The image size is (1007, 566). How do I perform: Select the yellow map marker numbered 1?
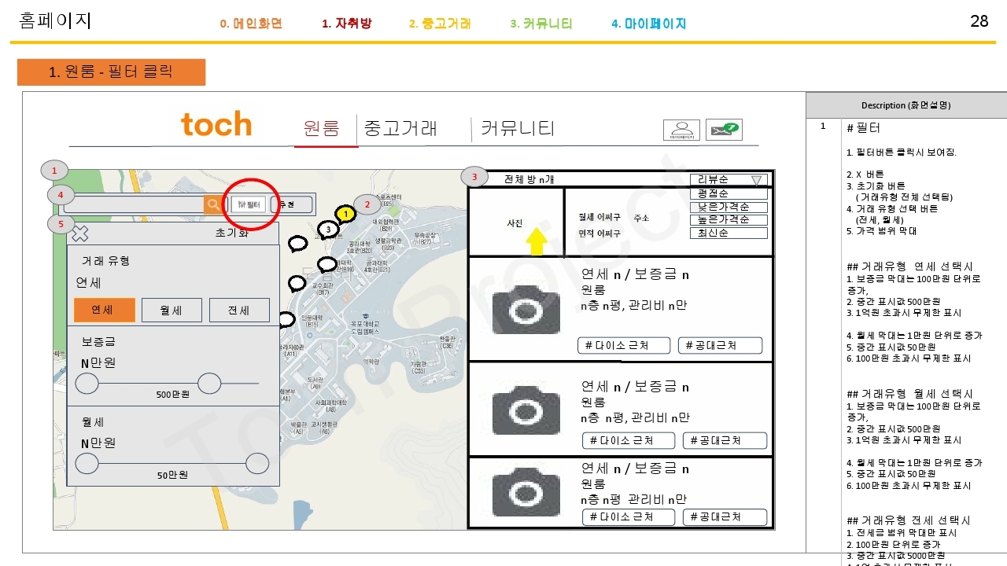[x=345, y=214]
